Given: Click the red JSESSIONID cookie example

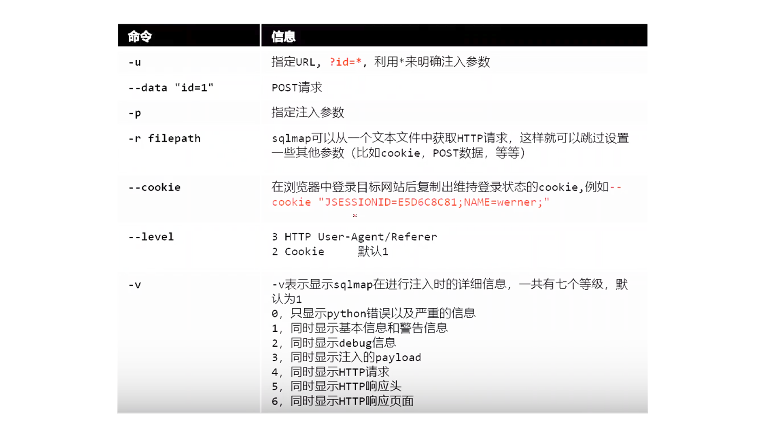Looking at the screenshot, I should (x=411, y=202).
